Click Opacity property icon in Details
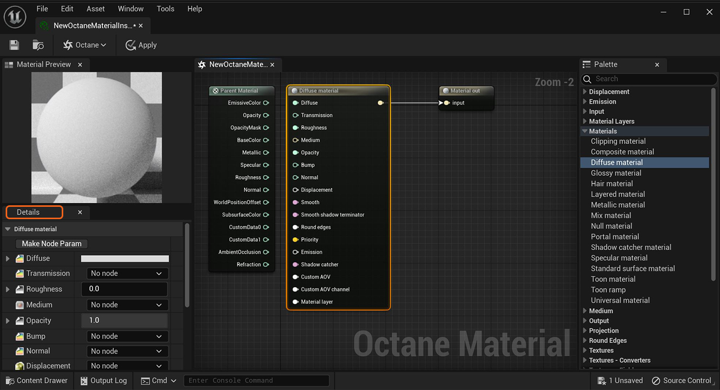 [x=20, y=321]
